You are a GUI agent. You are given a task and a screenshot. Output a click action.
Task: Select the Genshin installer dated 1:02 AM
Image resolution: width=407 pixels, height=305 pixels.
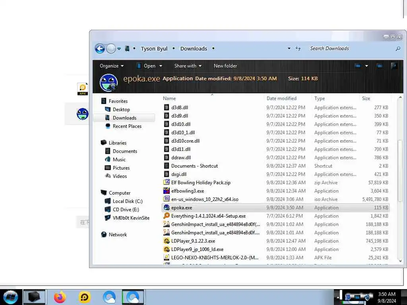pos(276,224)
